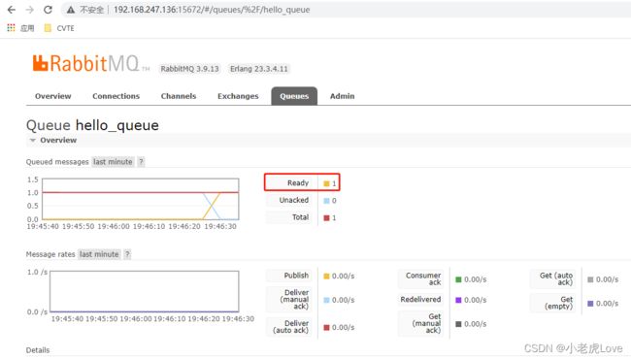Screen dimensions: 631x359
Task: Click the 'Erlang 23.3.4.11' version label
Action: click(259, 69)
